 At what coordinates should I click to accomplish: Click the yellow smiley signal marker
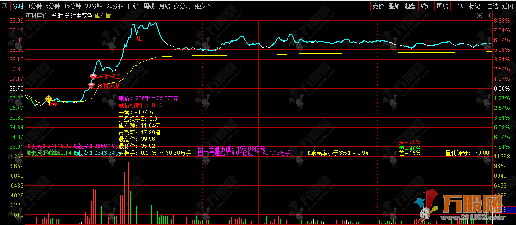(x=48, y=99)
